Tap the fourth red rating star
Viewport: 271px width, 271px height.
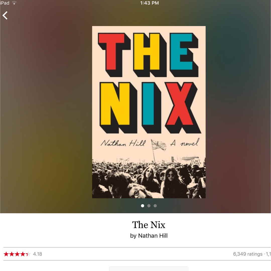point(23,254)
